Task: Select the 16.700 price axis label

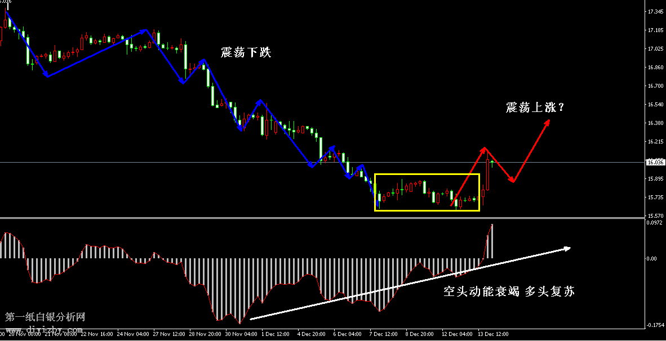Action: pyautogui.click(x=655, y=86)
